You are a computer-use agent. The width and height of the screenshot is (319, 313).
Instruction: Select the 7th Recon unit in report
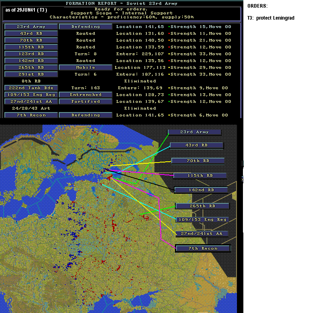(31, 115)
